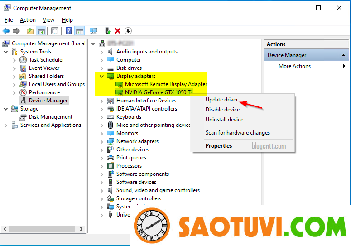The image size is (351, 246).
Task: Select IDE ATA/ATAPI controllers category
Action: point(147,109)
